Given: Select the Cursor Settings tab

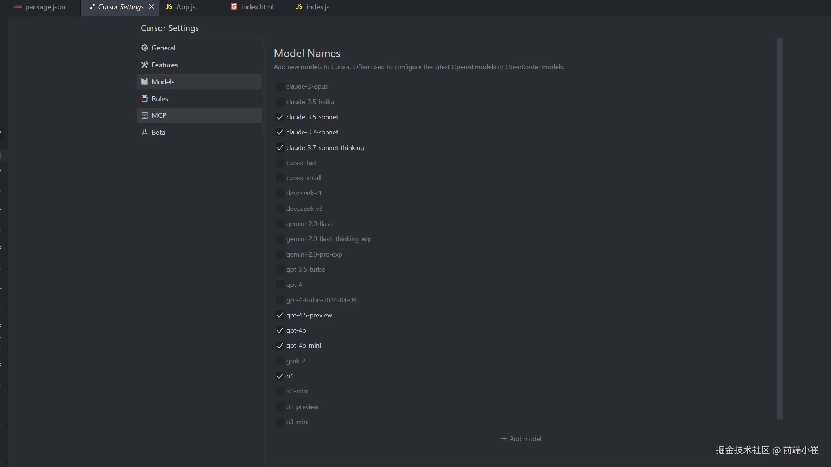Looking at the screenshot, I should (120, 7).
